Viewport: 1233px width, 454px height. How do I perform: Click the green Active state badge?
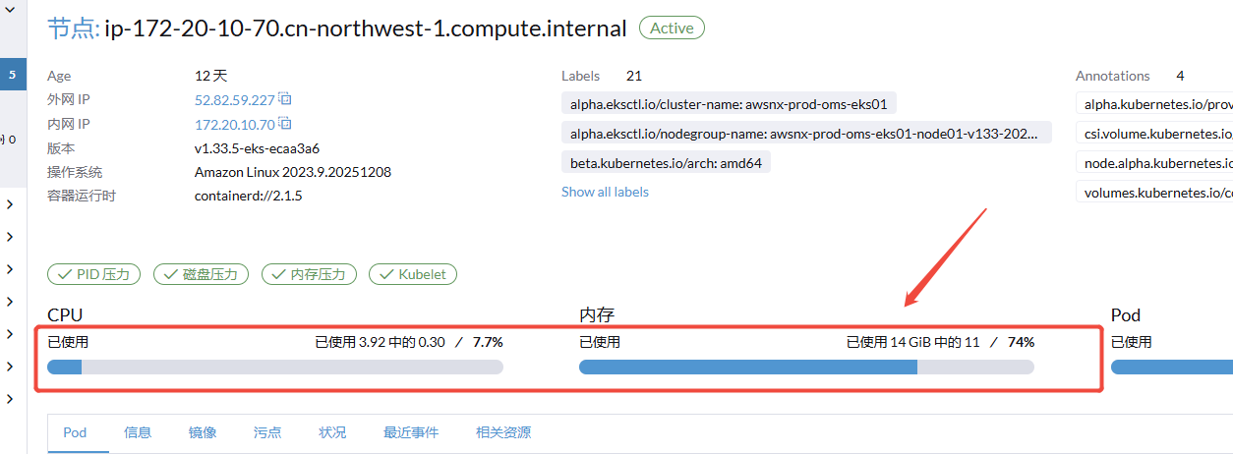(x=672, y=28)
